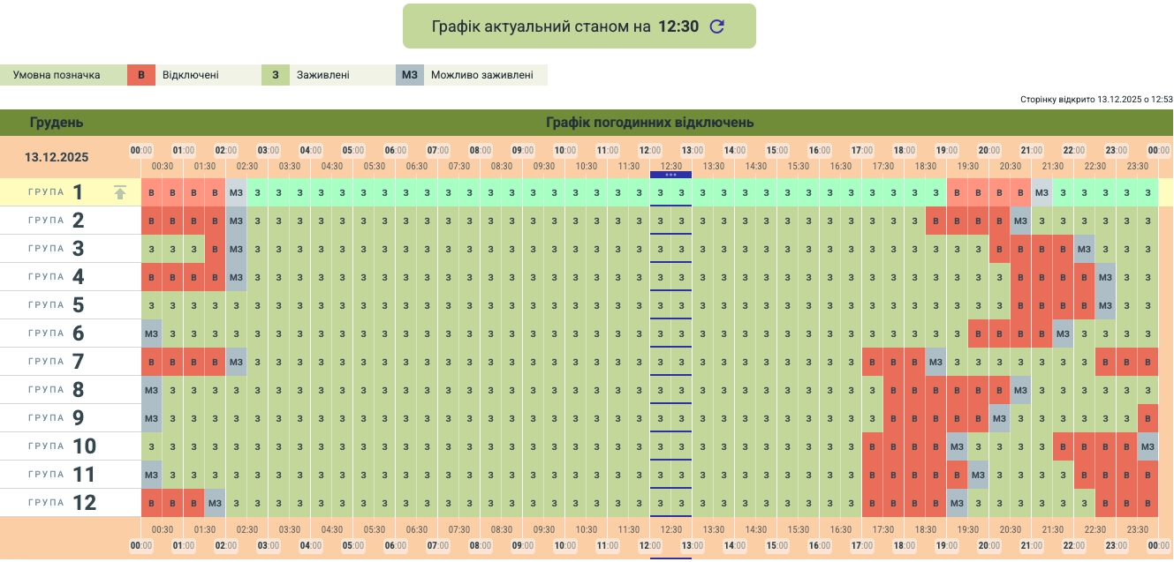The height and width of the screenshot is (562, 1174).
Task: Click the move-to-top arrow icon in Група 1 row
Action: point(120,192)
